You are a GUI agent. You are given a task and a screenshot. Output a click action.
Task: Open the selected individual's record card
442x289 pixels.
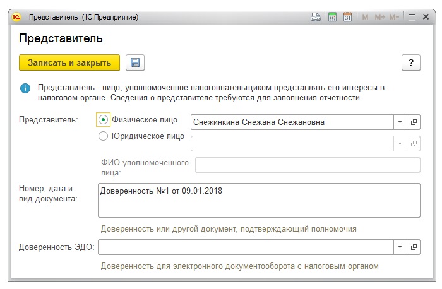[x=414, y=122]
